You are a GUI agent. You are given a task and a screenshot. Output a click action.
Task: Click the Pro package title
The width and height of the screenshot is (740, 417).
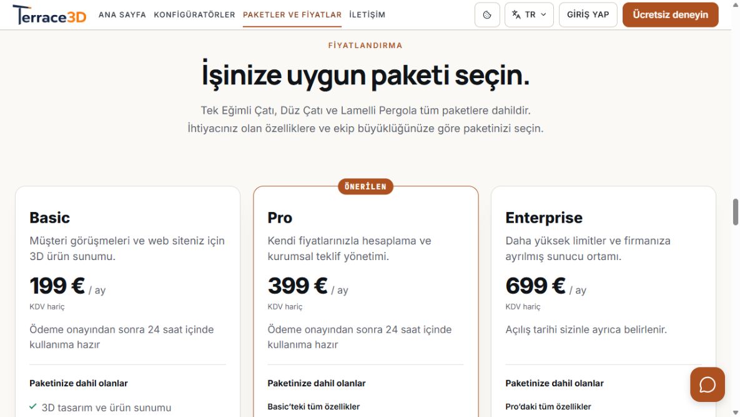[280, 218]
